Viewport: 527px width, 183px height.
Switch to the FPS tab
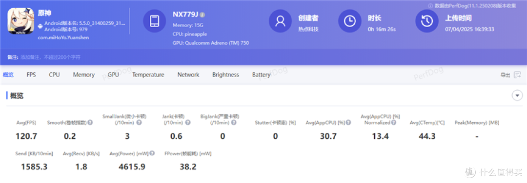31,75
